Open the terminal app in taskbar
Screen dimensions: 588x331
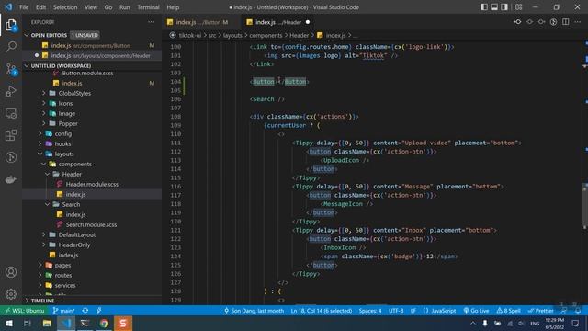tap(85, 323)
